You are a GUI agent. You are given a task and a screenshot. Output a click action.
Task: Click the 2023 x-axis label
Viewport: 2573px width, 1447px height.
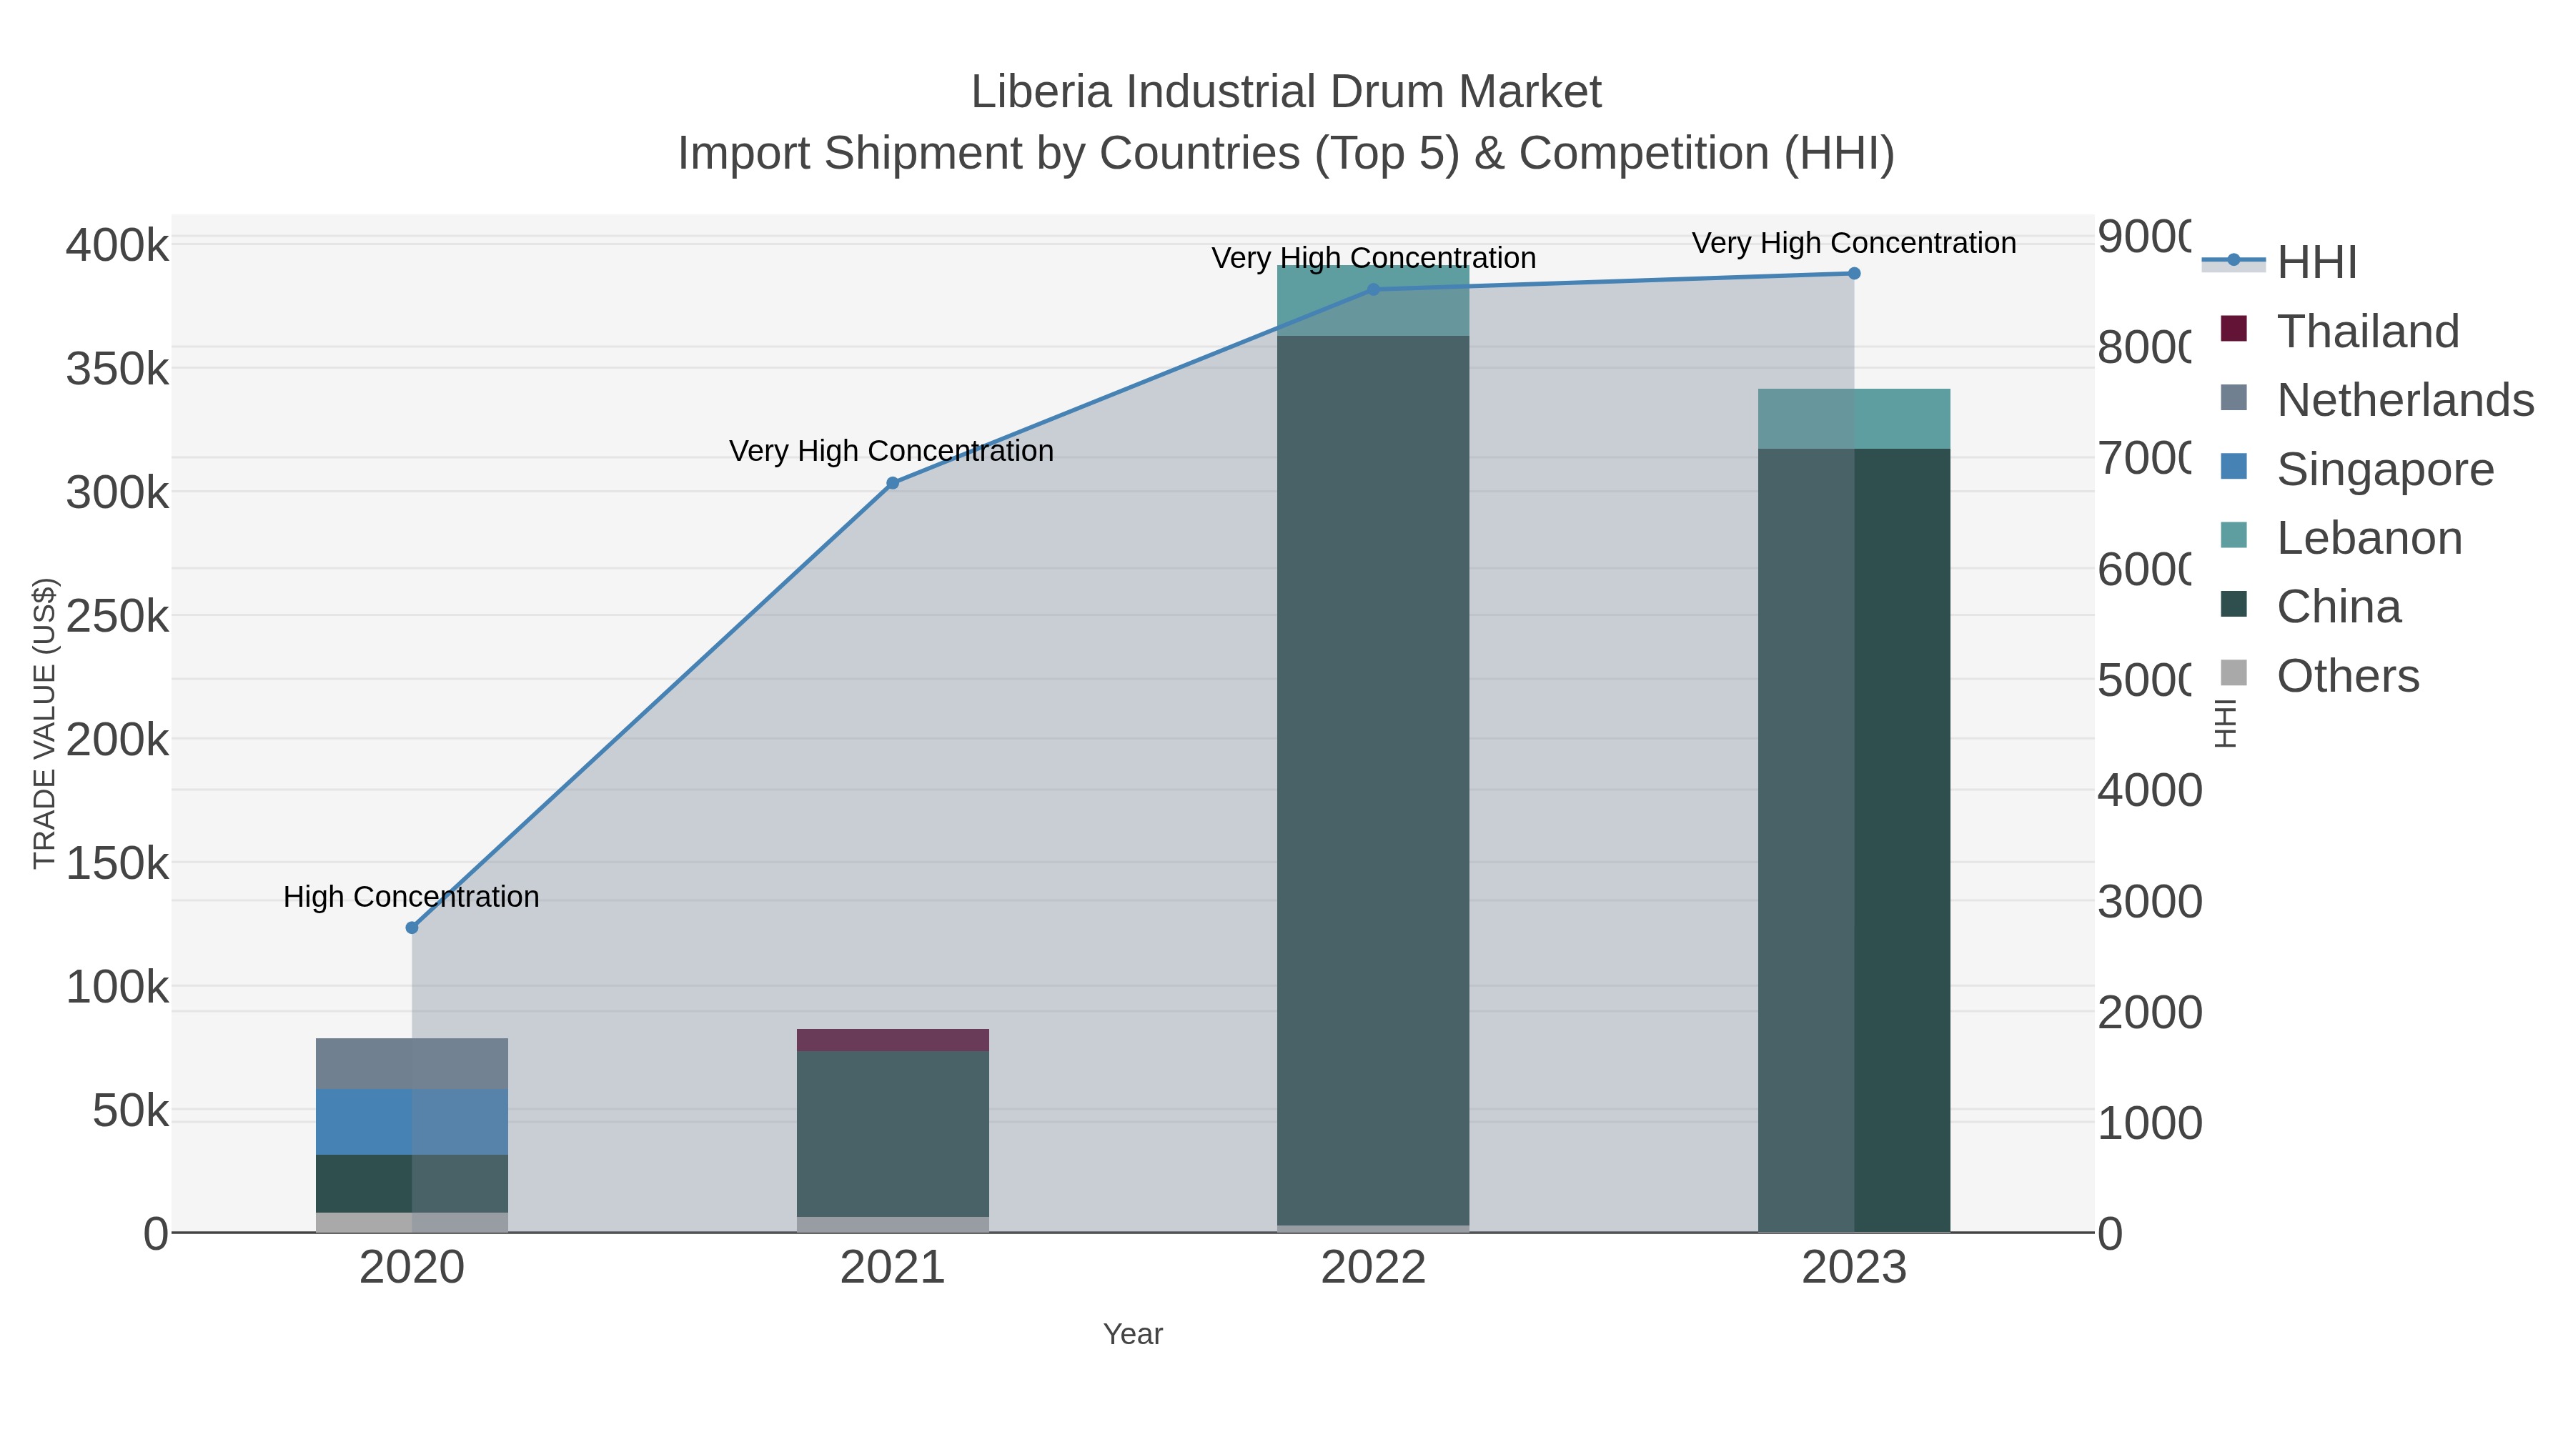tap(1854, 1268)
